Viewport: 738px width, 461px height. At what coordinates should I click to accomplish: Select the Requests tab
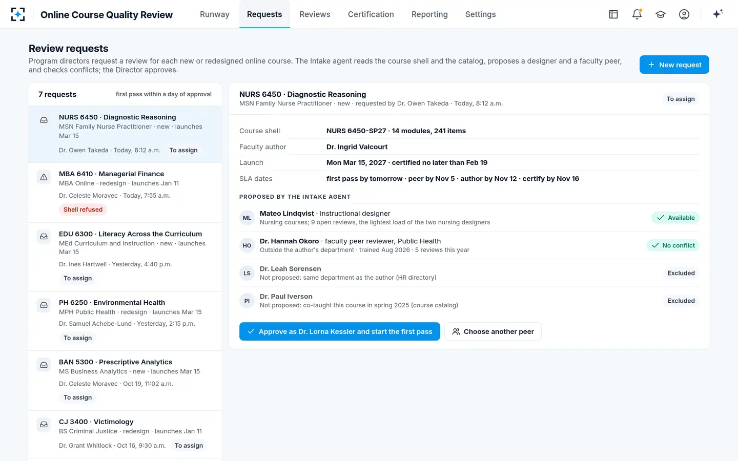(264, 14)
